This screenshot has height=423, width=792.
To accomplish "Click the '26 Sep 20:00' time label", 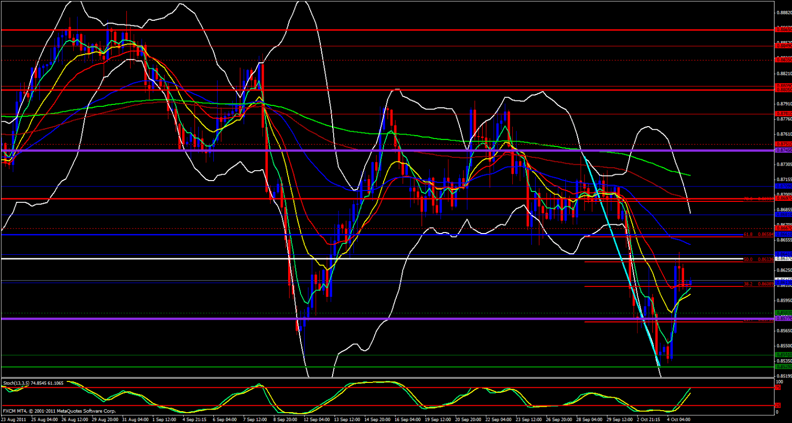I will (559, 420).
